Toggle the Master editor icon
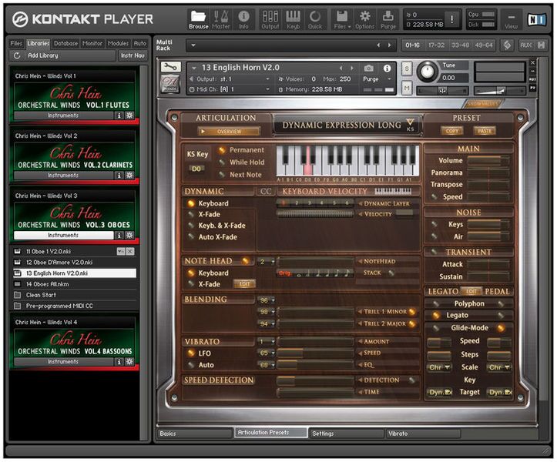This screenshot has width=557, height=462. click(x=220, y=19)
